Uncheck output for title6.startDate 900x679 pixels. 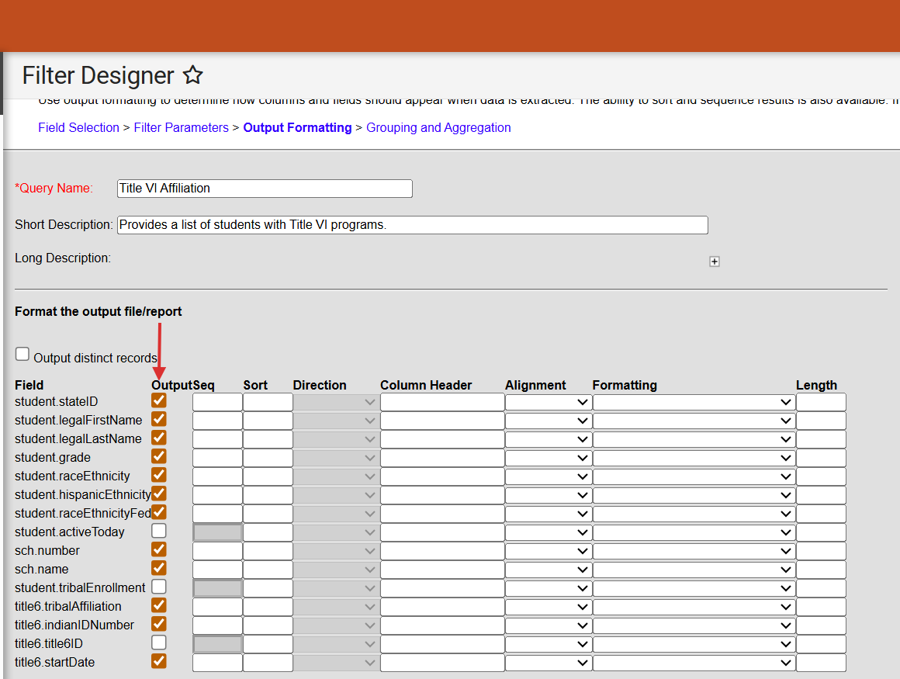[x=159, y=661]
